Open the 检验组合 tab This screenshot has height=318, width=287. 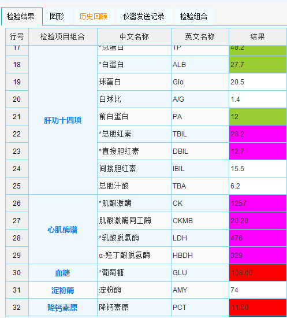click(194, 16)
